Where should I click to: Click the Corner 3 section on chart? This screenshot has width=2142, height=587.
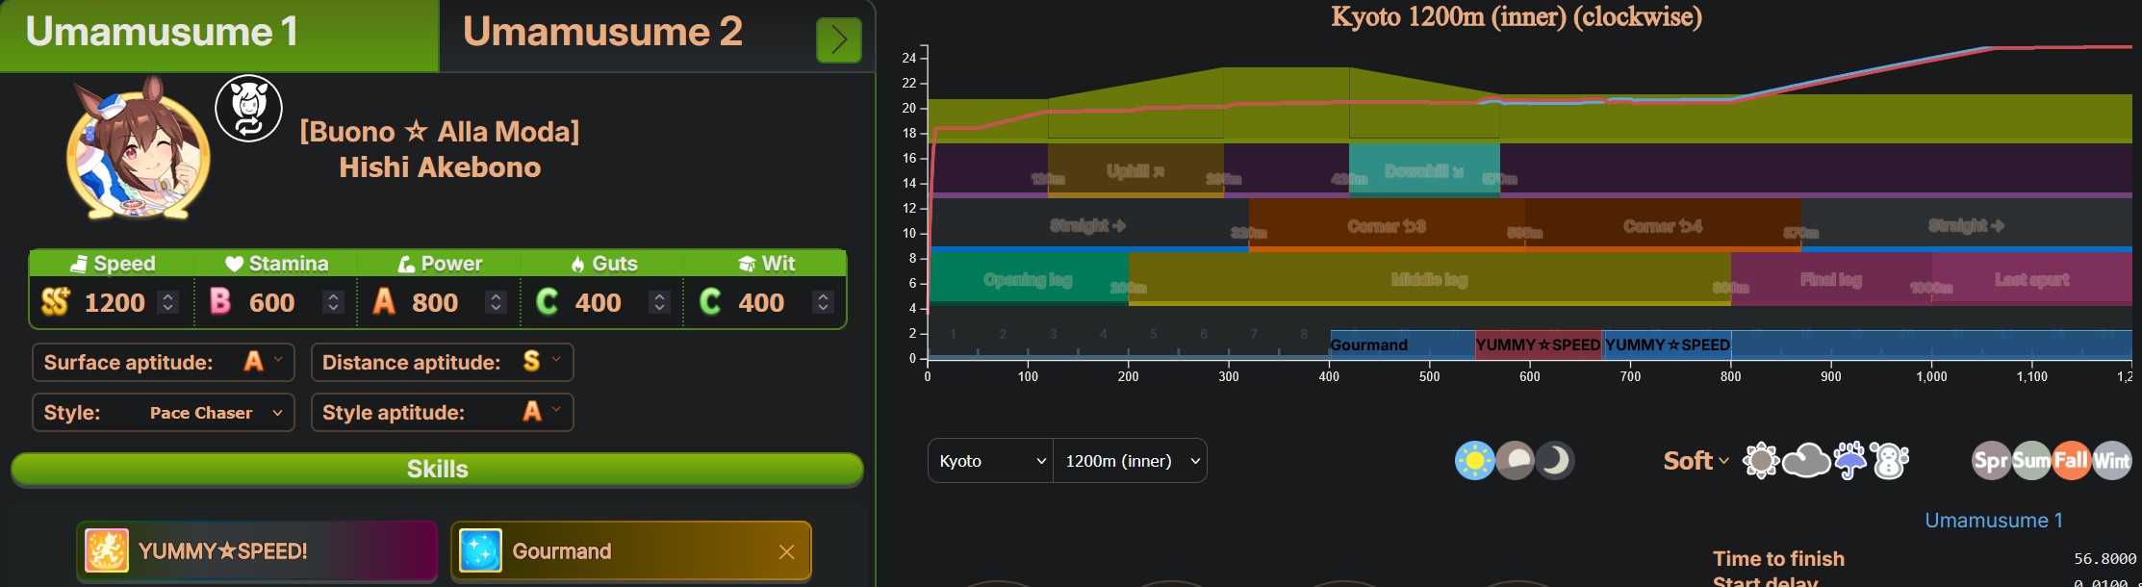click(1387, 225)
